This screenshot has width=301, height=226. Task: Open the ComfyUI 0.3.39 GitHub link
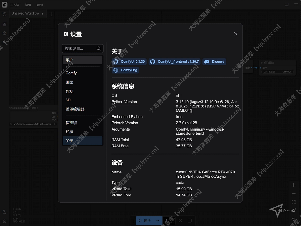(x=129, y=62)
